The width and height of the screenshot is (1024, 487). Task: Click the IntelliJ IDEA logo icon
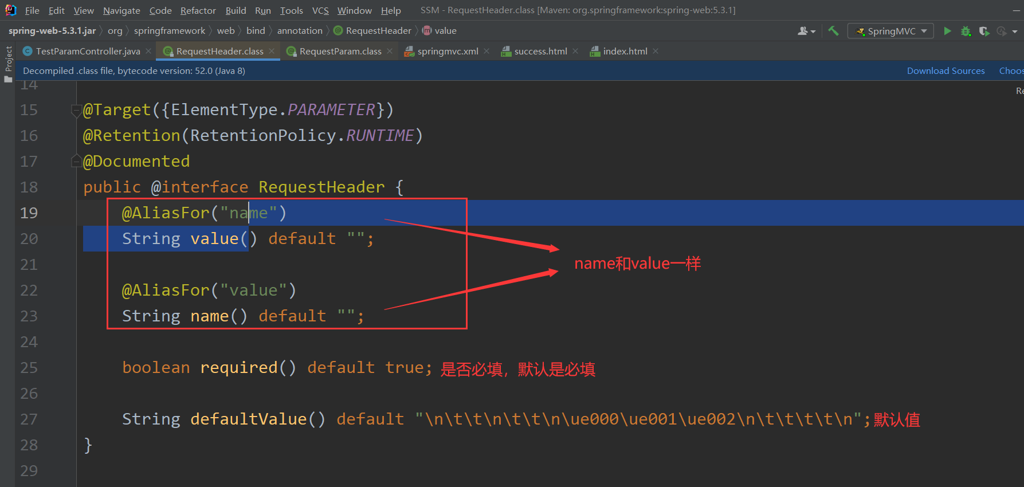(10, 10)
